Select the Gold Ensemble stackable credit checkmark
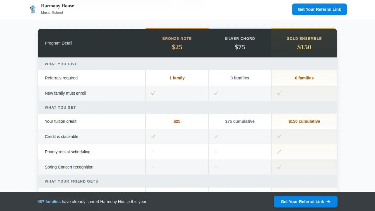Screen dimensions: 375x211 (279, 137)
